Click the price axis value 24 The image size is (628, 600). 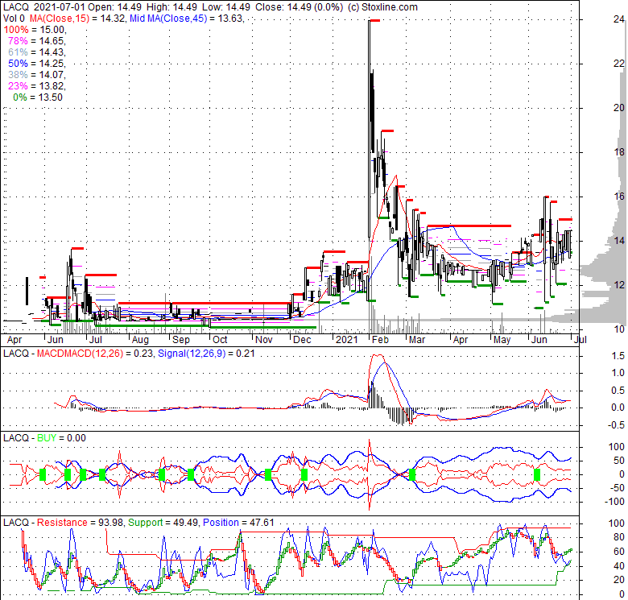(x=619, y=19)
